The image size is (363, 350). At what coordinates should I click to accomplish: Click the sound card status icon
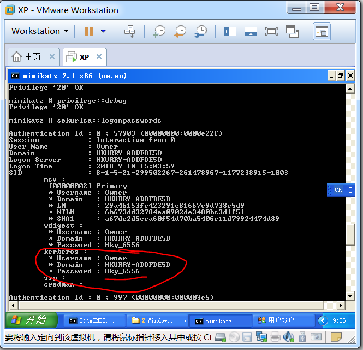coord(288,337)
